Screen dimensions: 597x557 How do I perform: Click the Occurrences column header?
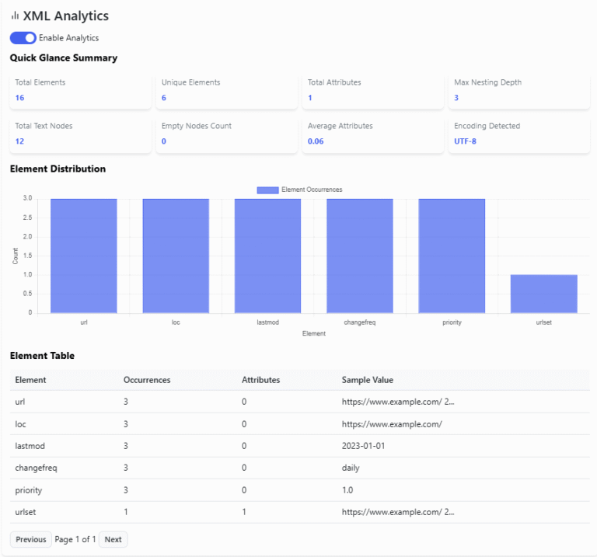(x=147, y=380)
